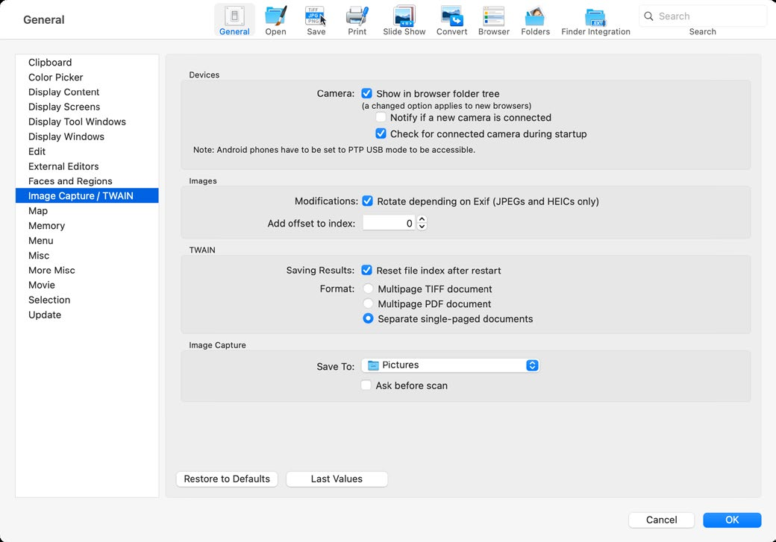Open External Editors settings
776x542 pixels.
87,166
